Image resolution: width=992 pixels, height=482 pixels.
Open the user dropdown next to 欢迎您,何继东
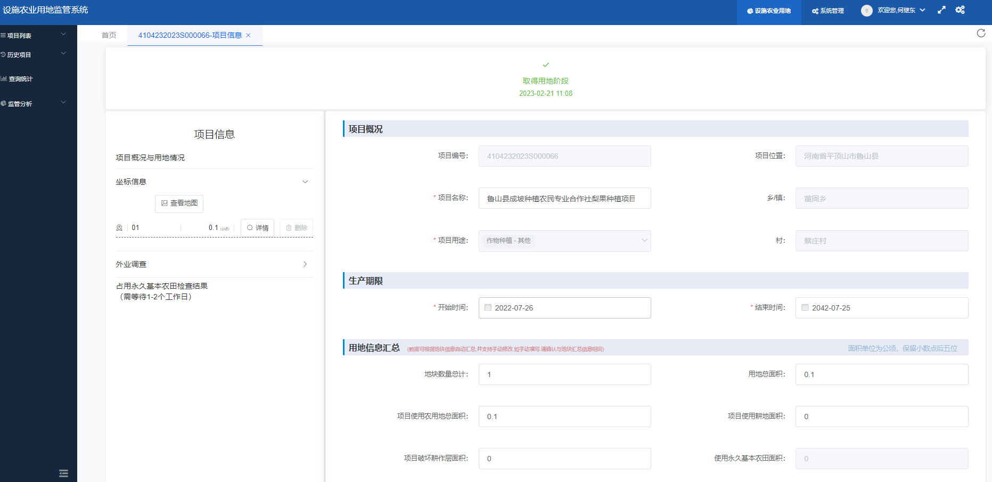pos(922,10)
